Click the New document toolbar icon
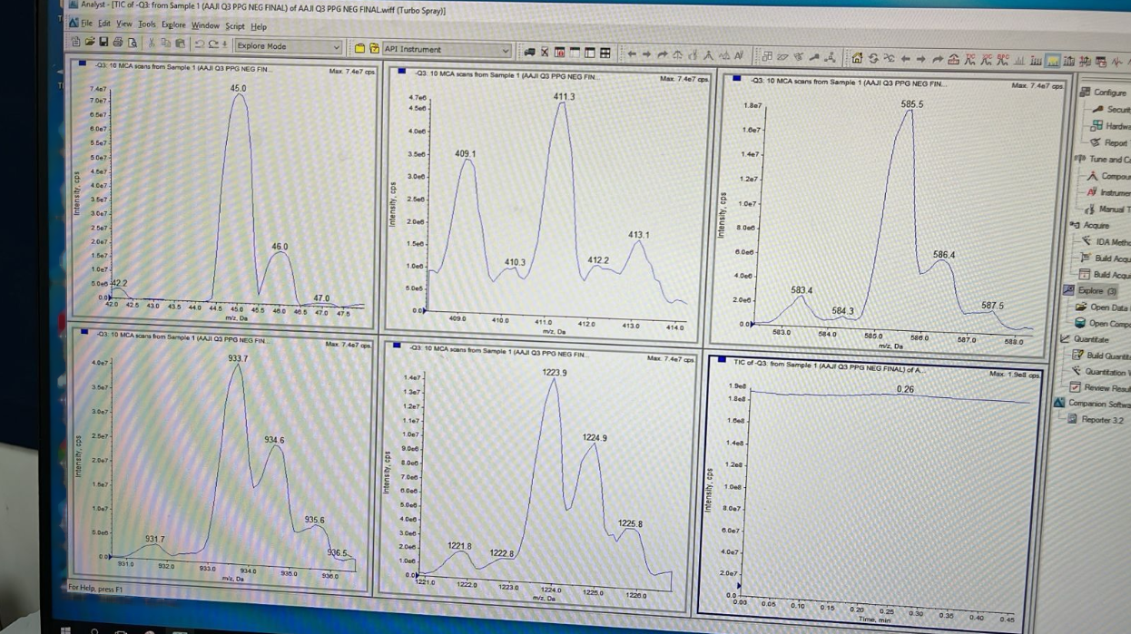Screen dimensions: 1131x634 (x=75, y=42)
